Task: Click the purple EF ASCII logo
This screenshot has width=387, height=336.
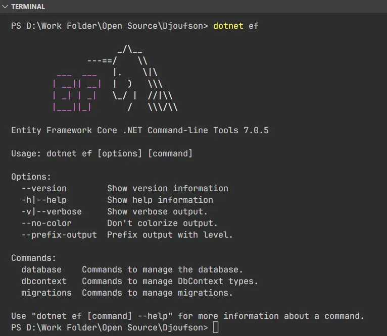Action: (x=77, y=93)
